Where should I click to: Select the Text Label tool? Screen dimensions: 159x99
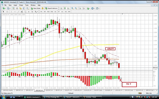(32, 12)
